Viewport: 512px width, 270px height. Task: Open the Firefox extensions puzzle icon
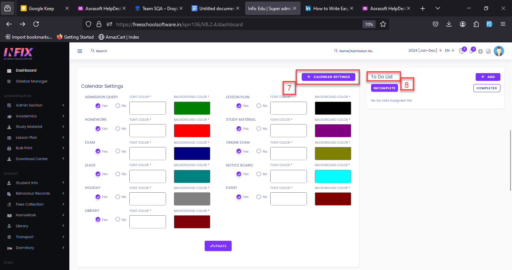pos(476,24)
